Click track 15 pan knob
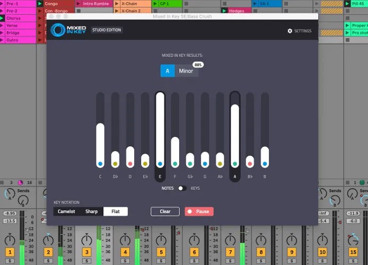Viewport: 368px width, 265px height. click(x=353, y=240)
